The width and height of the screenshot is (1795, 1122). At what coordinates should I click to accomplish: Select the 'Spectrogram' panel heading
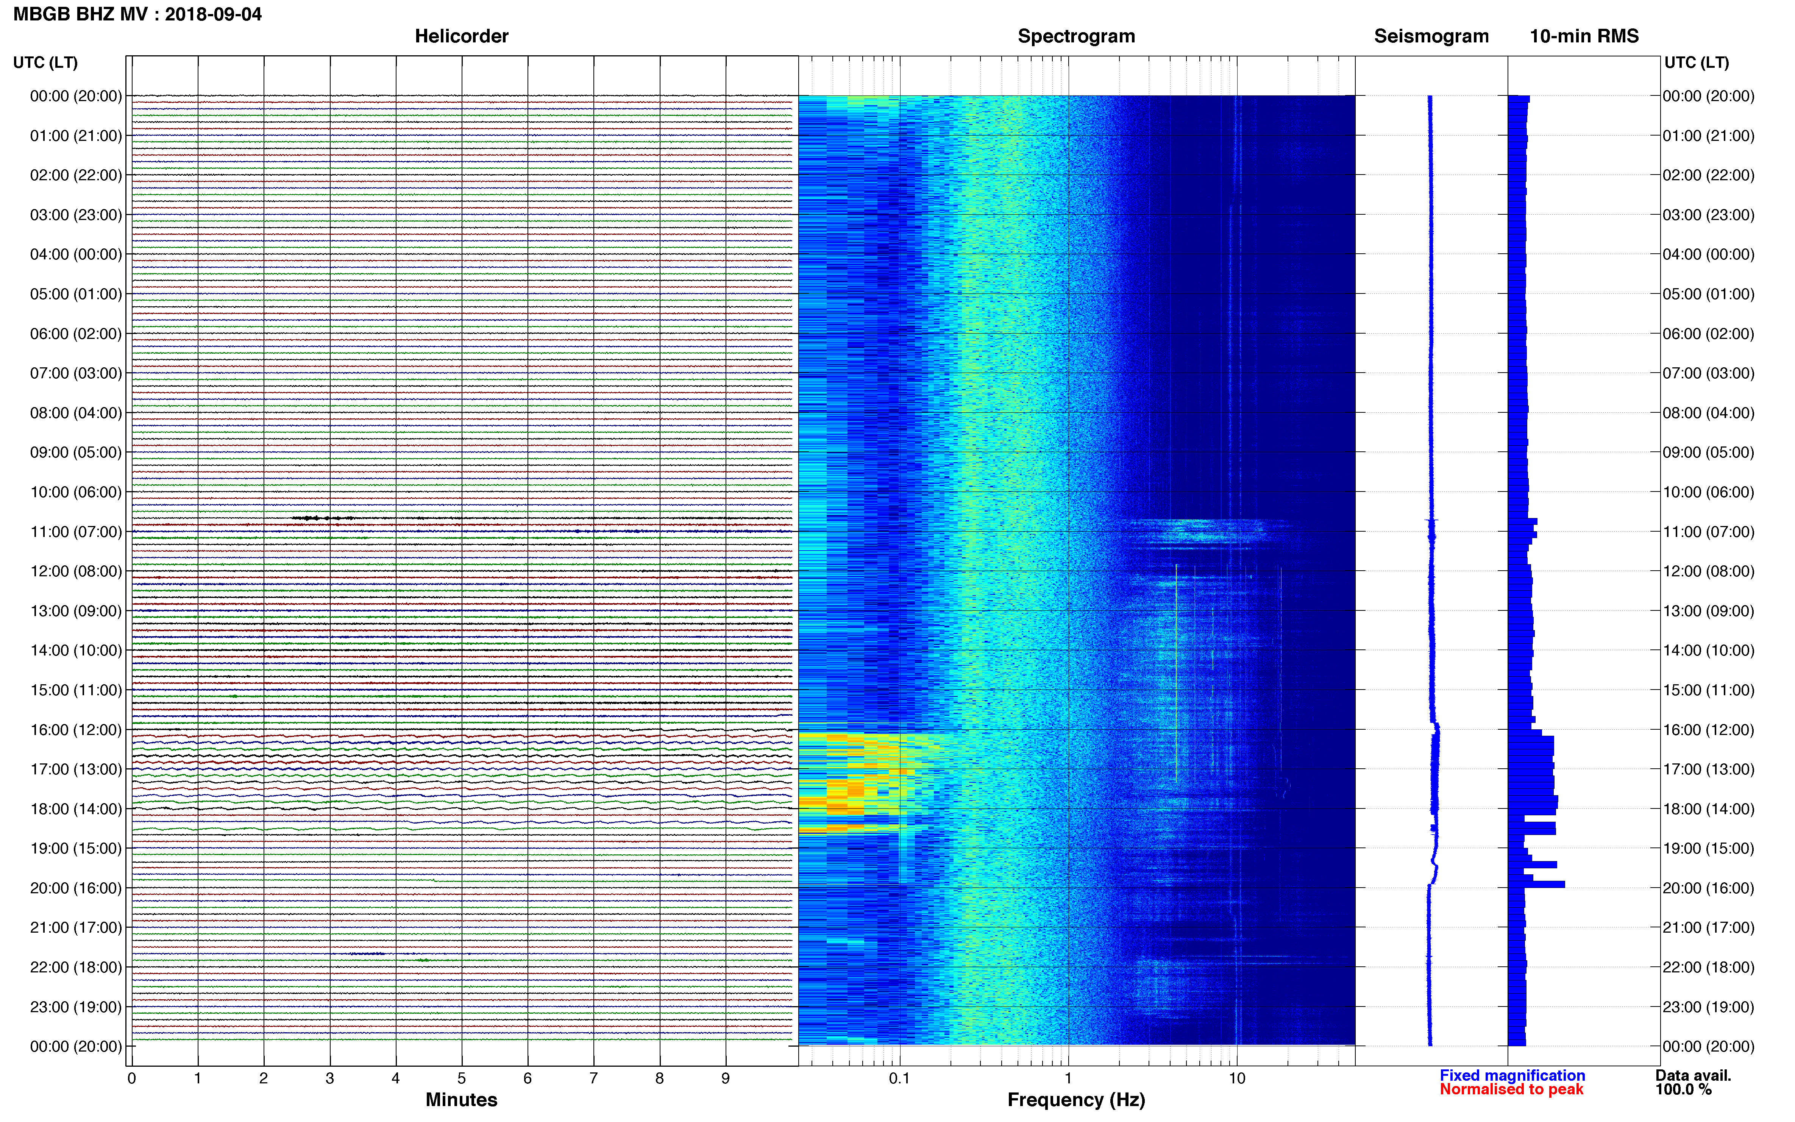click(1076, 36)
